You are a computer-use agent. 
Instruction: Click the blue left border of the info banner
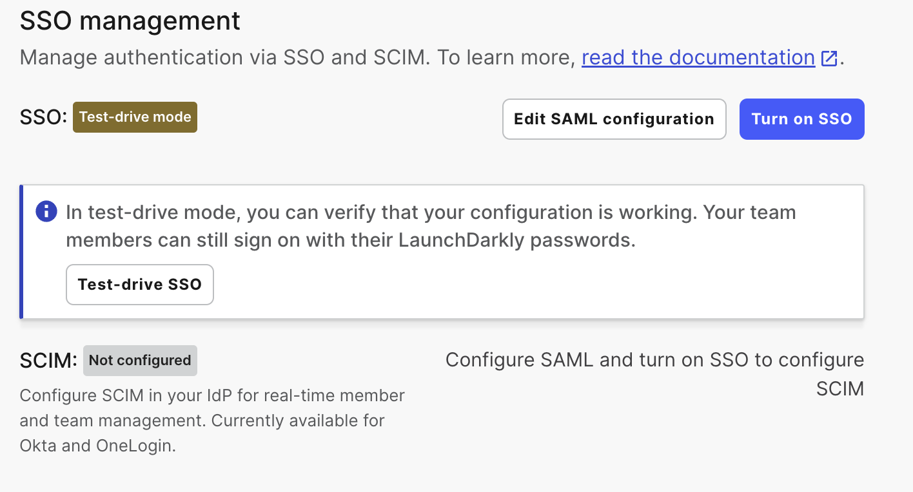22,251
